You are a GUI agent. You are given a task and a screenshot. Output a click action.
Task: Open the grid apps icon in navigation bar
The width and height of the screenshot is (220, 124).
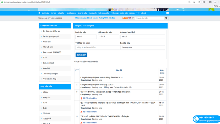click(x=168, y=13)
